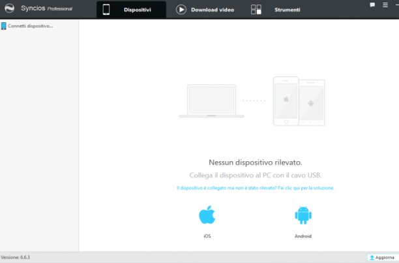Click the Aggiorna update button

coord(383,257)
